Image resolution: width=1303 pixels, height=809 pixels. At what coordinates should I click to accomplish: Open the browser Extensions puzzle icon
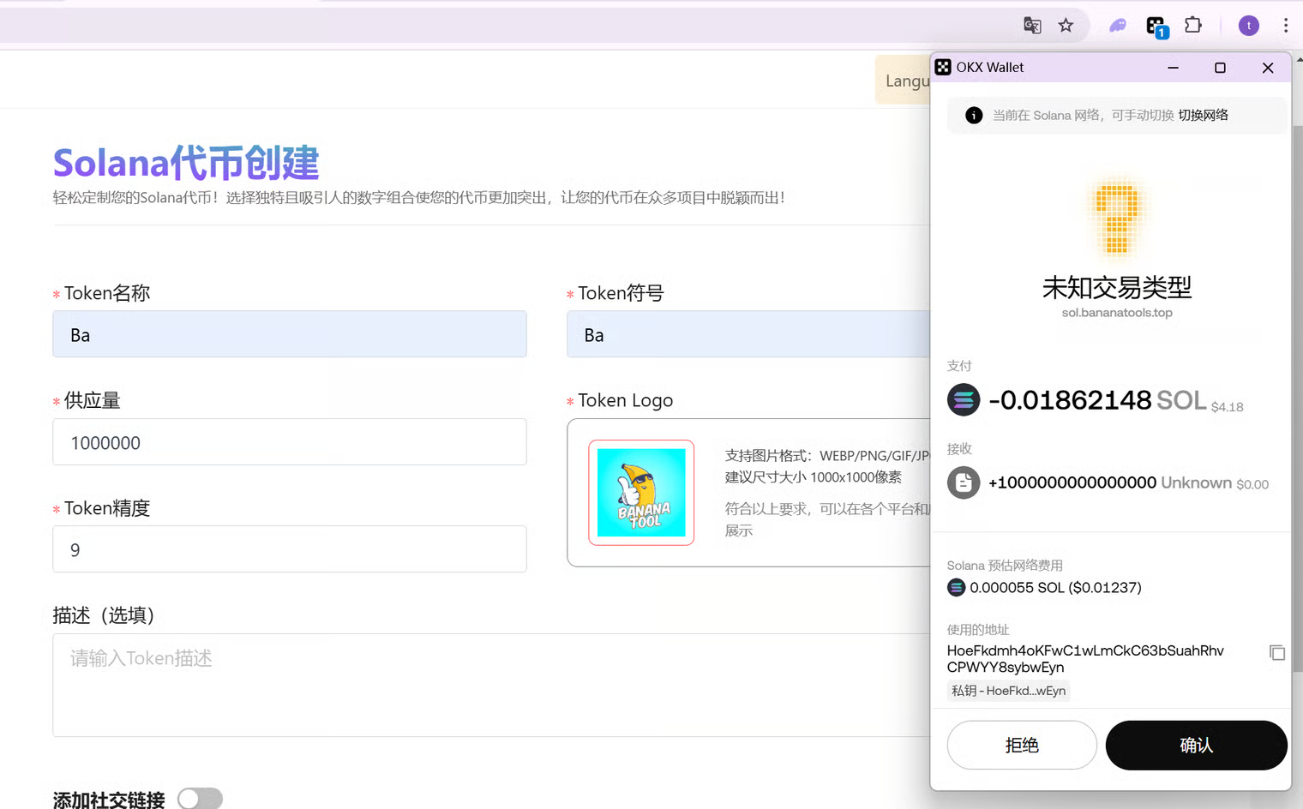[x=1193, y=26]
